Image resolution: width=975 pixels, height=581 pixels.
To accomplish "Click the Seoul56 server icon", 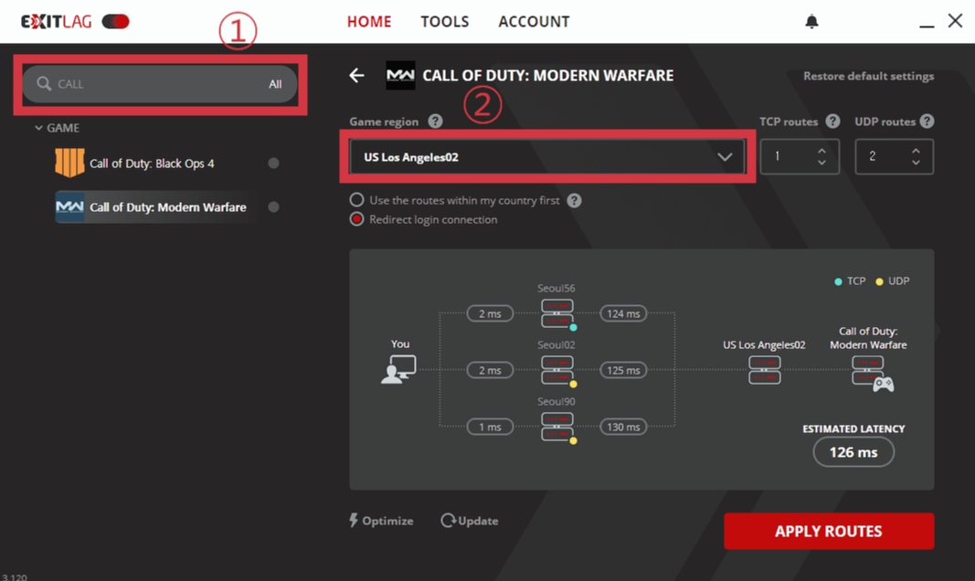I will pyautogui.click(x=557, y=313).
